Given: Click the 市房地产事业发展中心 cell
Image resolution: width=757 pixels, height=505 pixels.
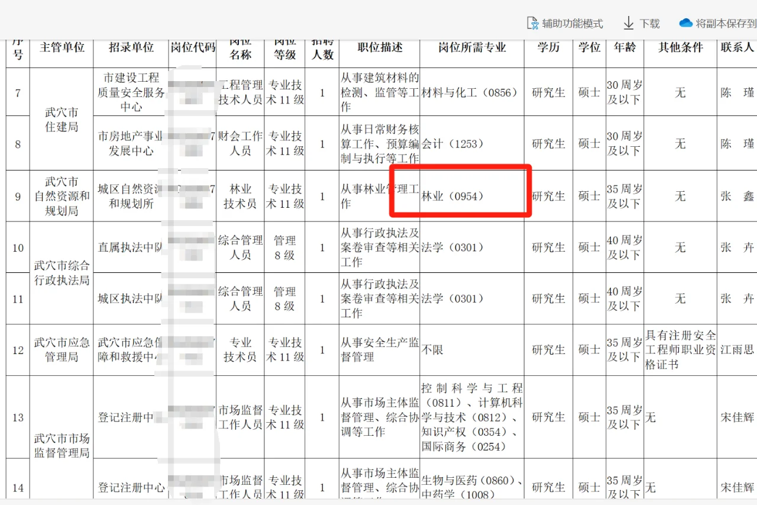Looking at the screenshot, I should [x=131, y=143].
